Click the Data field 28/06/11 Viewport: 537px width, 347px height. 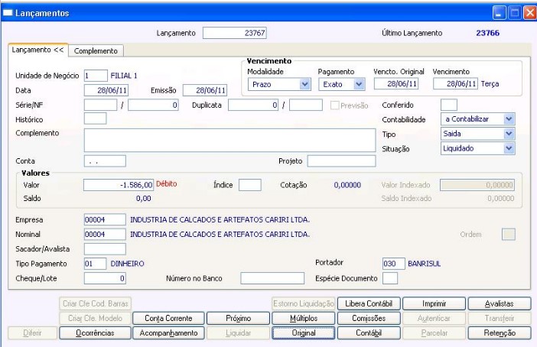(x=106, y=90)
